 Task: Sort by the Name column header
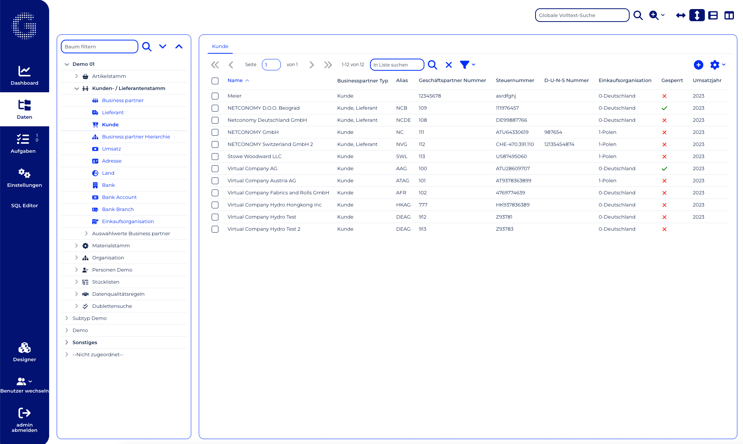coord(235,80)
